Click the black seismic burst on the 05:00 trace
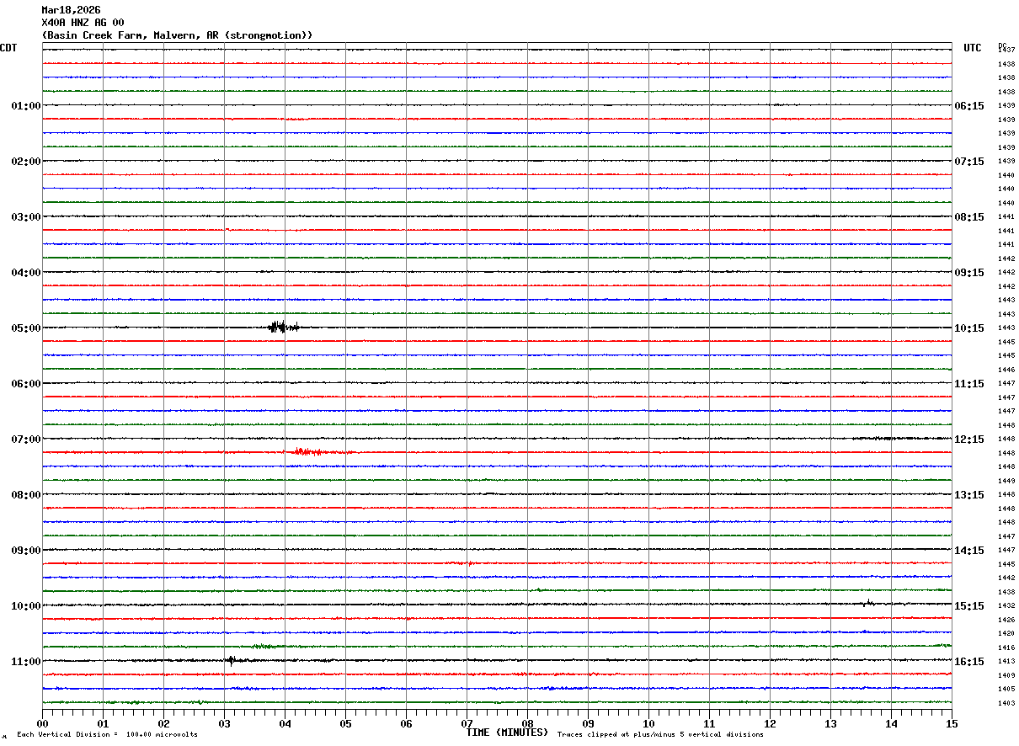1019x746 pixels. tap(283, 328)
